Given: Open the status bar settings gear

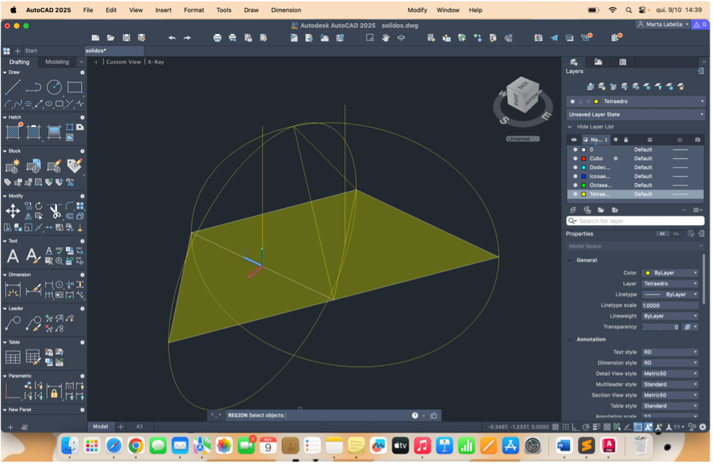Looking at the screenshot, I should coord(703,428).
